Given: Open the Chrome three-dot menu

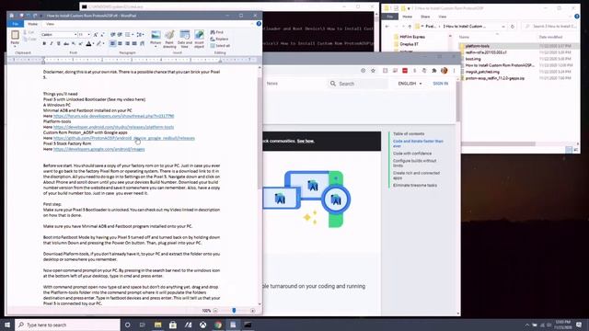Looking at the screenshot, I should [454, 71].
